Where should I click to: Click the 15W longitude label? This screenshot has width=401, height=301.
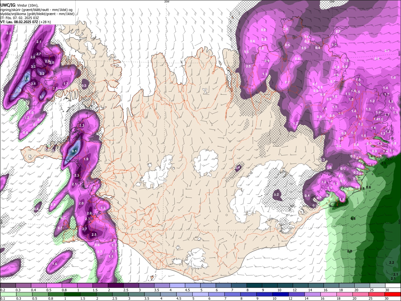point(332,2)
